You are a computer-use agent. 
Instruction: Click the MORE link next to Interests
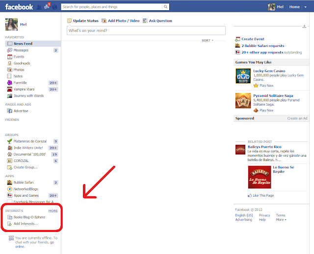pos(53,211)
